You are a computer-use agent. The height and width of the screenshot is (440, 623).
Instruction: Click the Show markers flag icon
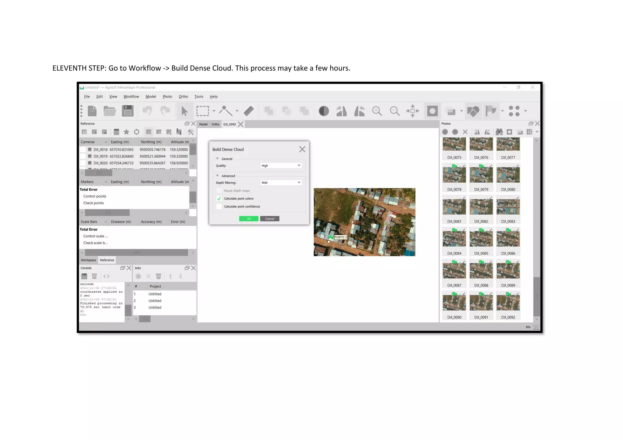[491, 111]
